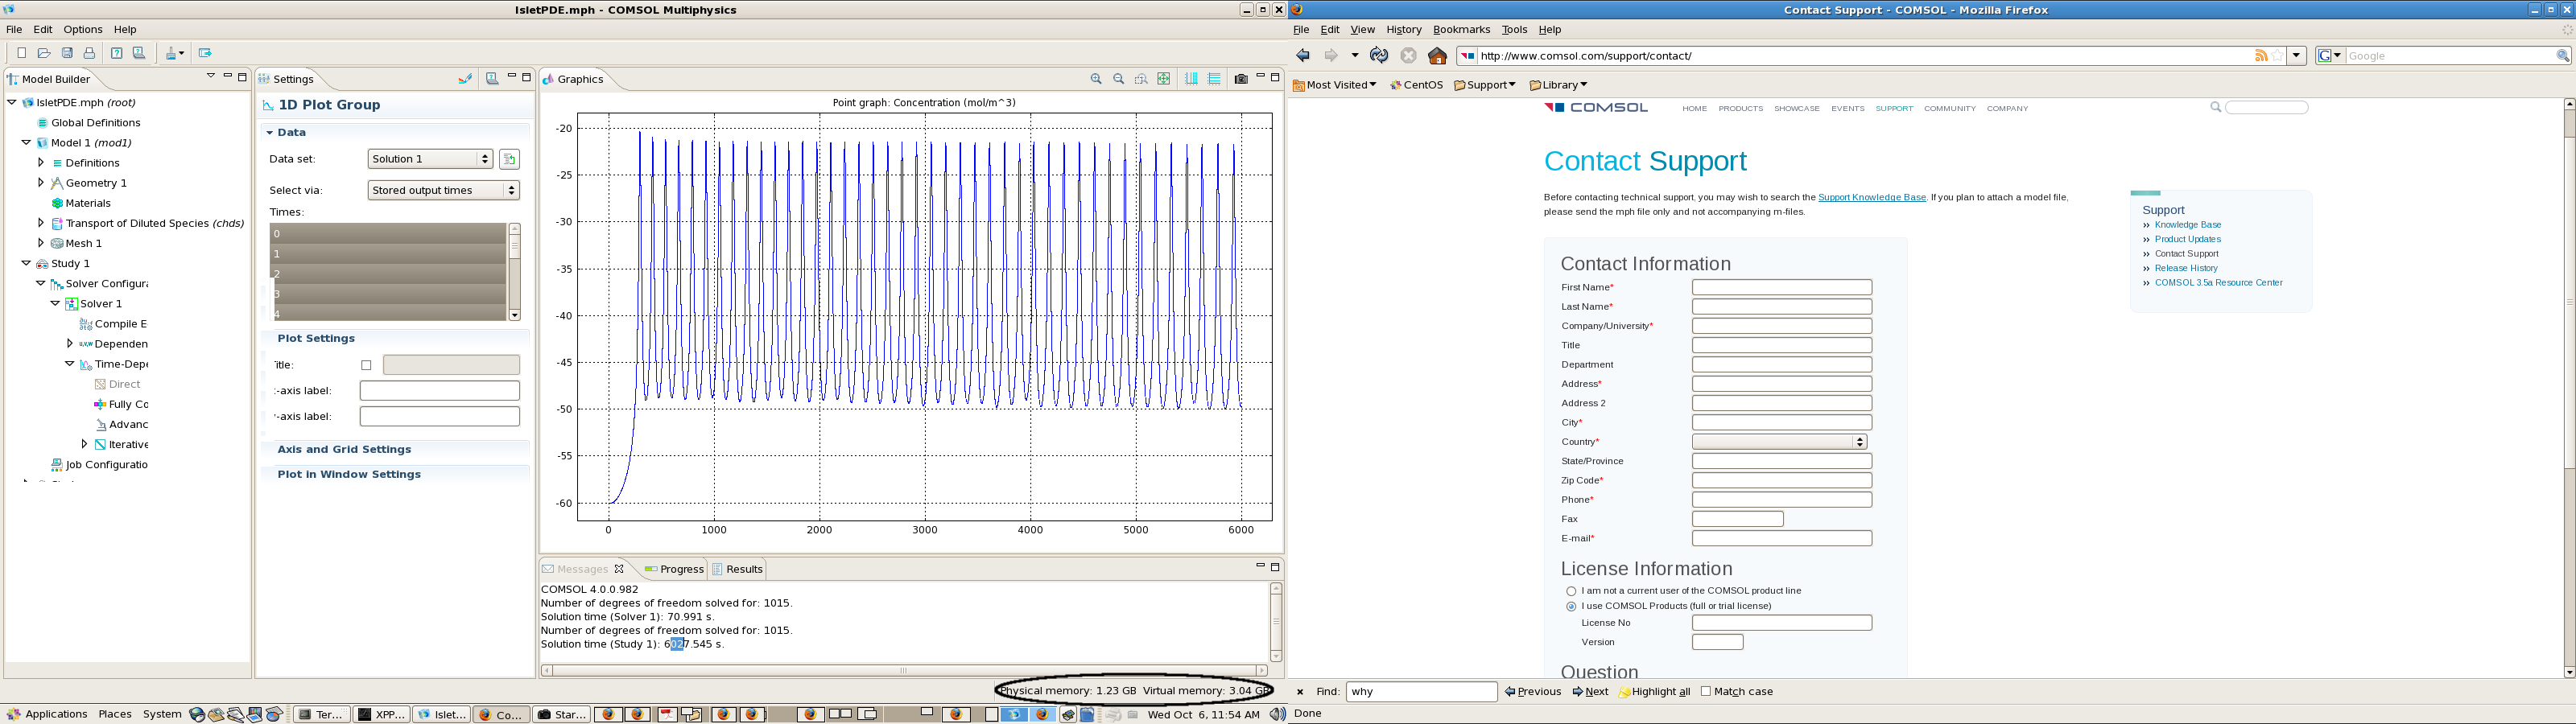This screenshot has width=2576, height=724.
Task: Click the First Name input field
Action: [x=1782, y=287]
